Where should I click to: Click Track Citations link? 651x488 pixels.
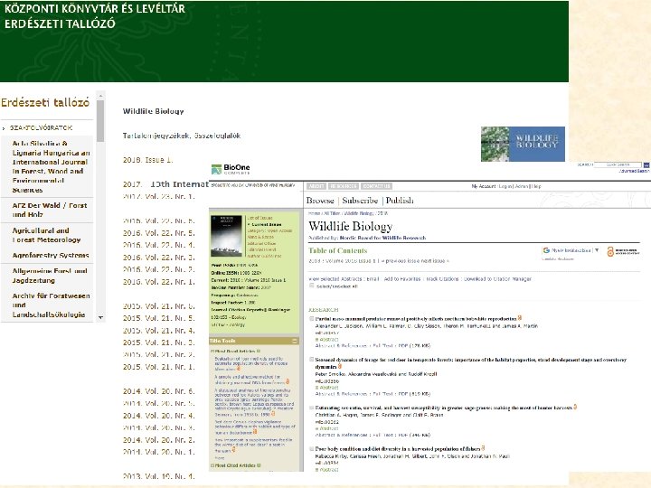pyautogui.click(x=442, y=279)
